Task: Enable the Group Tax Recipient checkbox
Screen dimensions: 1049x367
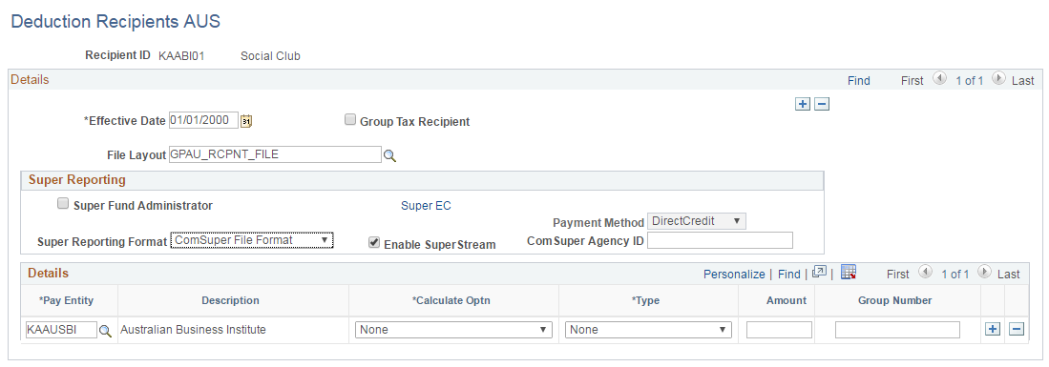Action: click(350, 120)
